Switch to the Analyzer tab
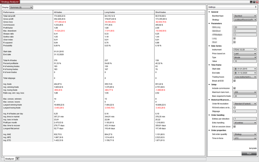Viewport: 259px width, 162px height. [x=10, y=159]
